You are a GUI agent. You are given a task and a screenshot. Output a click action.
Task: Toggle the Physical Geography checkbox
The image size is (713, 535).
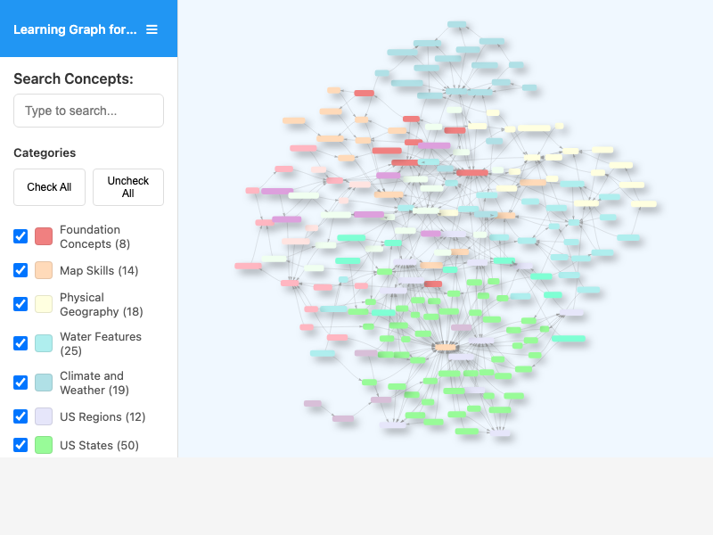point(20,303)
